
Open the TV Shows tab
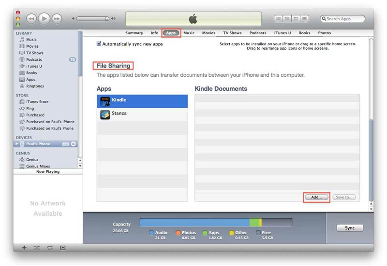(232, 33)
